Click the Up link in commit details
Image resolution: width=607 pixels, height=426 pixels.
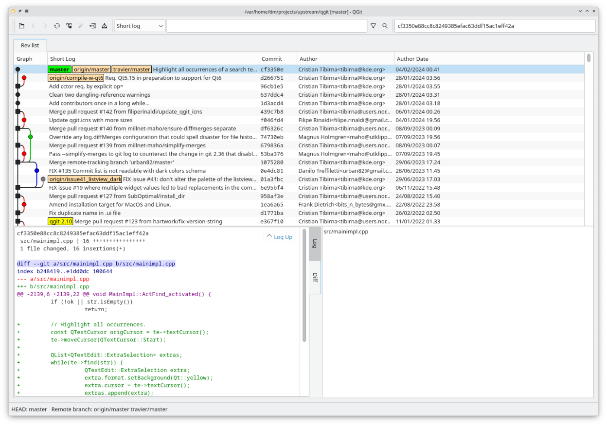pyautogui.click(x=288, y=237)
